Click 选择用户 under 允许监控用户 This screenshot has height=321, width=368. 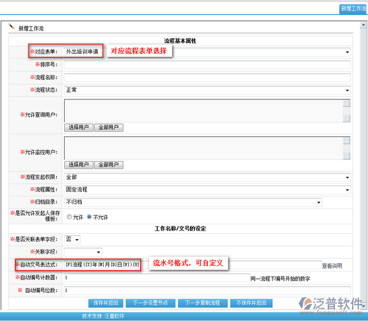(79, 165)
